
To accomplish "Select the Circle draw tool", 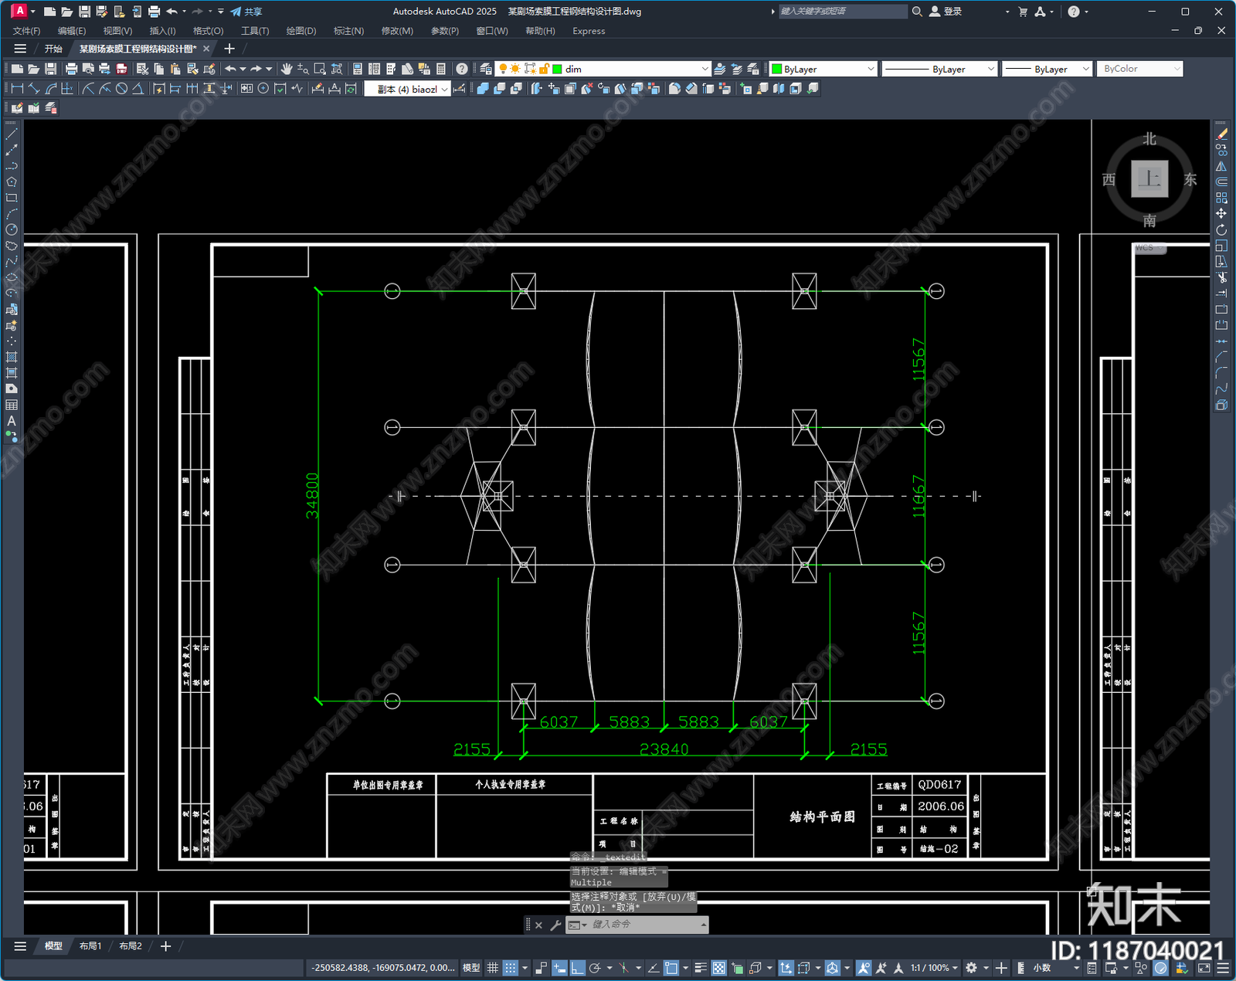I will pyautogui.click(x=12, y=229).
